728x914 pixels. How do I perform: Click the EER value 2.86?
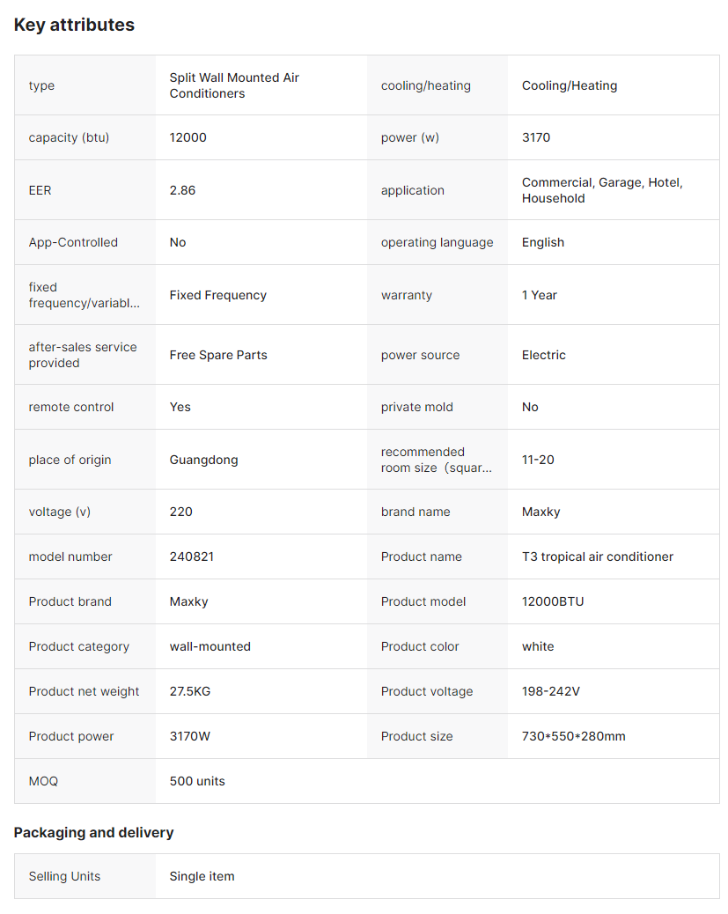coord(182,190)
